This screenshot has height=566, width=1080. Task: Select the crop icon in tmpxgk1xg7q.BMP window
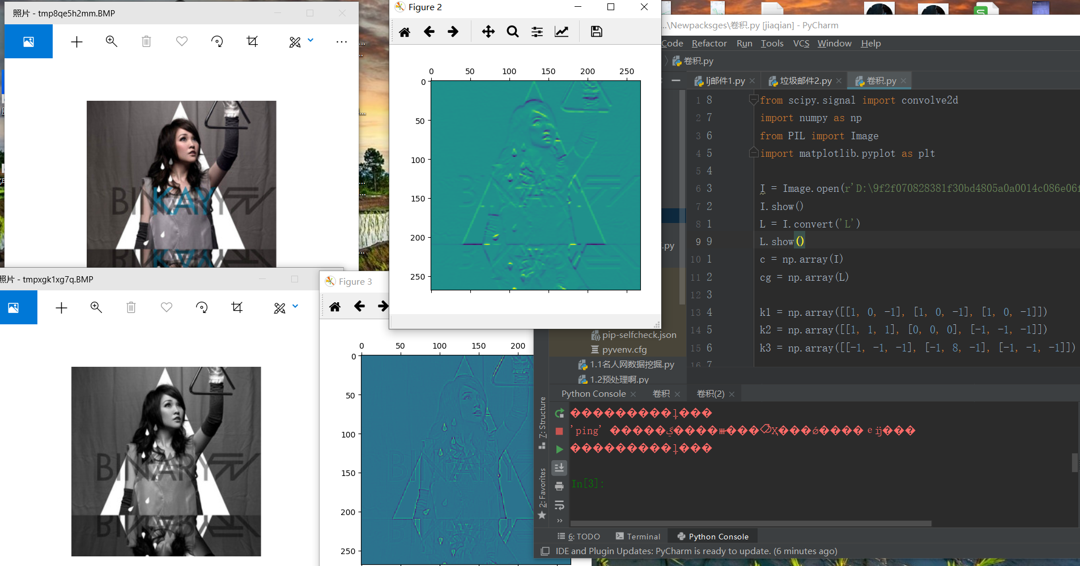[x=237, y=307]
